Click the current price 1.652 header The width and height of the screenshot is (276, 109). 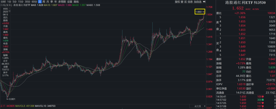(238, 8)
